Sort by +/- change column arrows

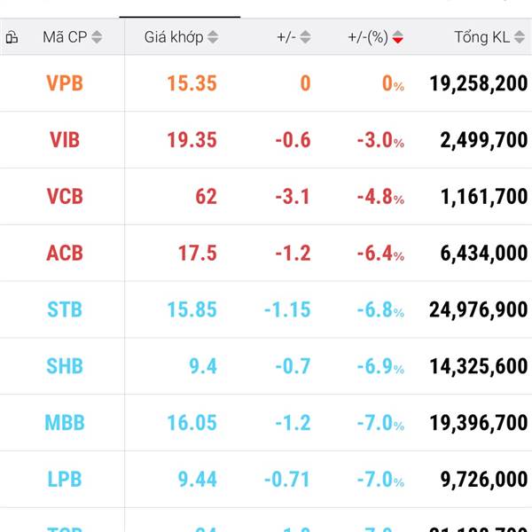[x=305, y=37]
